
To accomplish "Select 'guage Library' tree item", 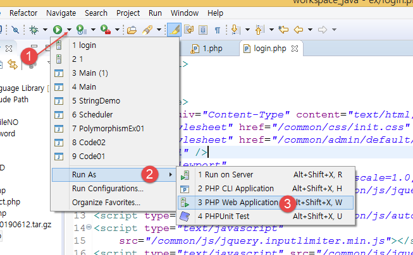I will pyautogui.click(x=22, y=88).
